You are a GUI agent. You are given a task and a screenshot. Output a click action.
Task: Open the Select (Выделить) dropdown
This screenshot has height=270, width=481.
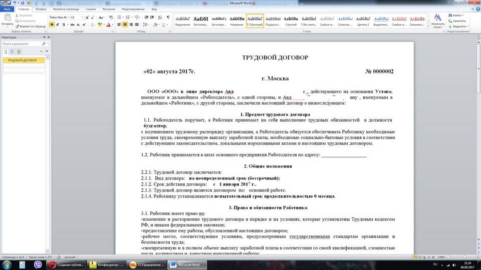[x=459, y=26]
